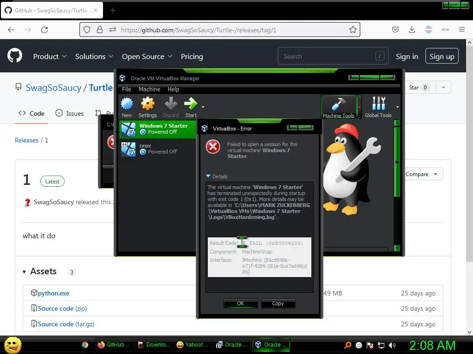Click Chrome icon on taskbar

click(85, 345)
